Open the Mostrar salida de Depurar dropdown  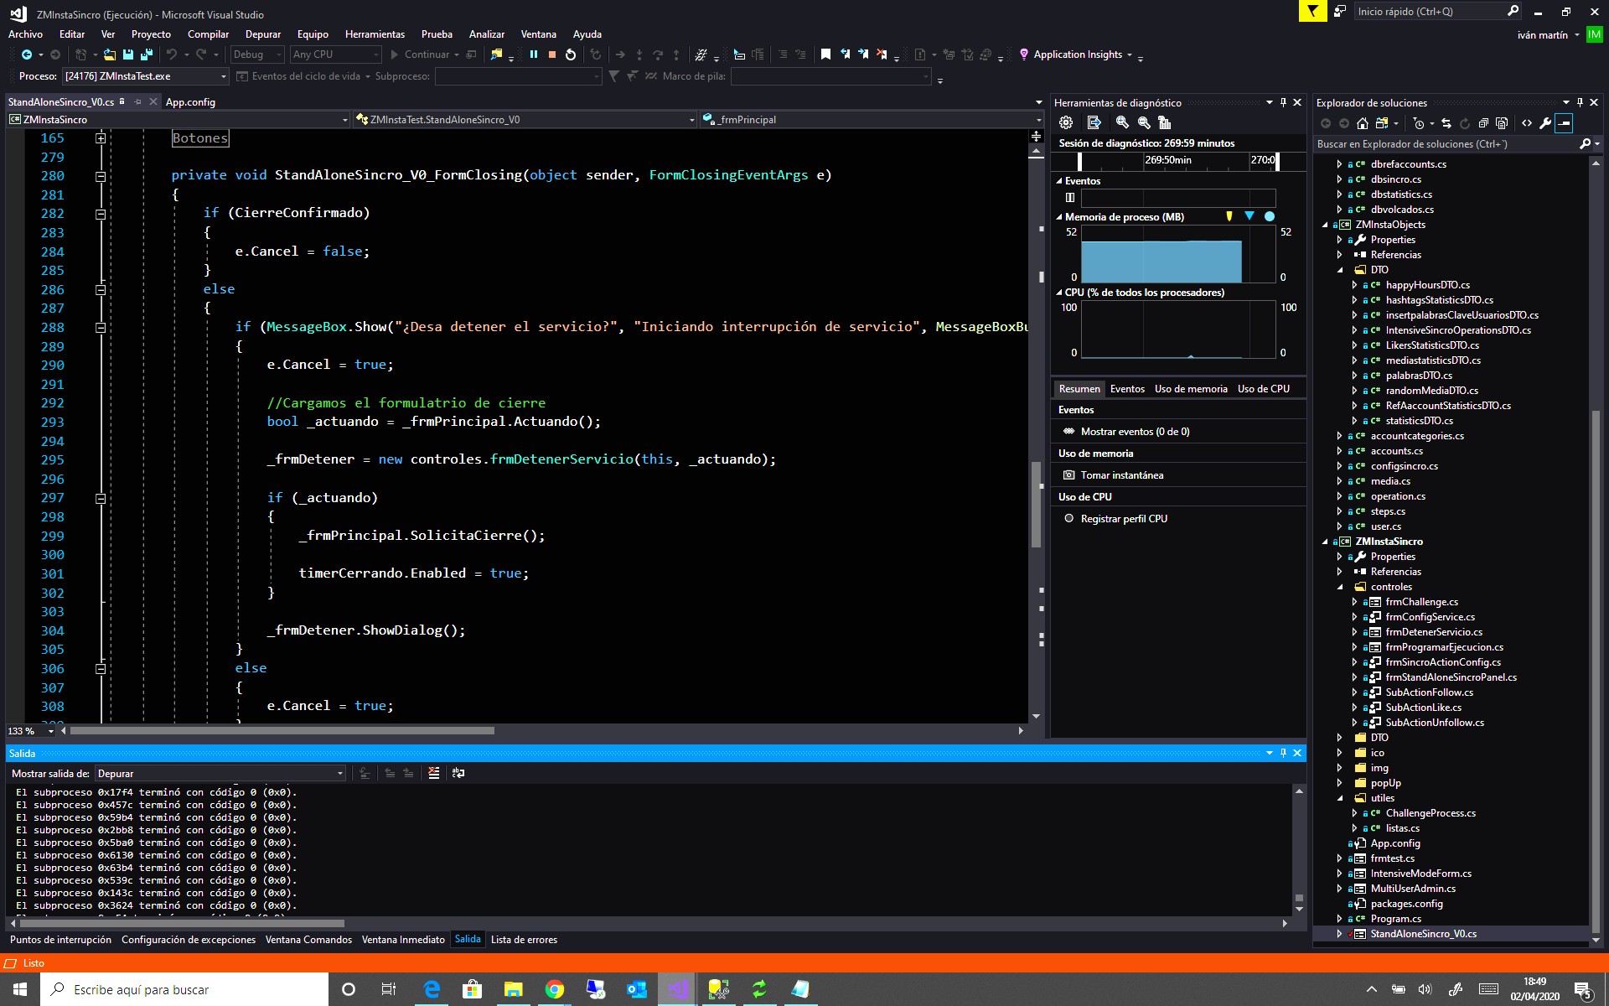[339, 773]
